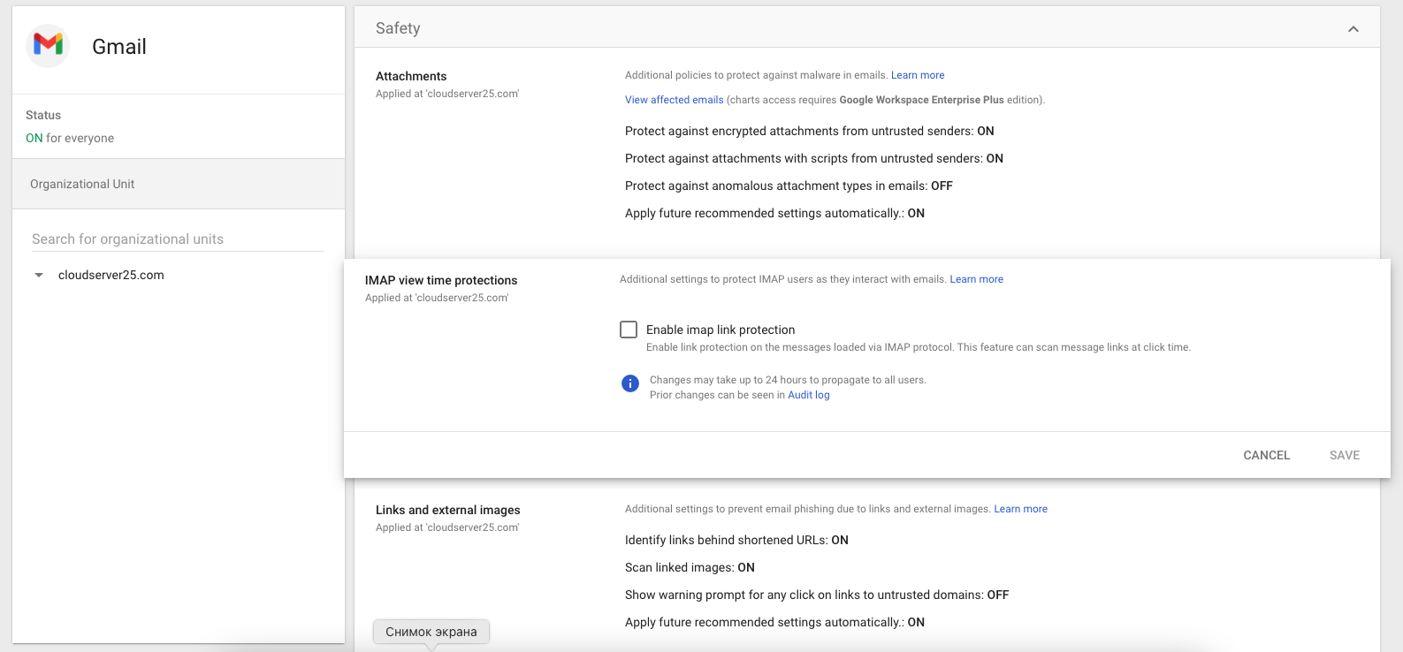This screenshot has width=1403, height=652.
Task: Click the SAVE button
Action: pos(1345,455)
